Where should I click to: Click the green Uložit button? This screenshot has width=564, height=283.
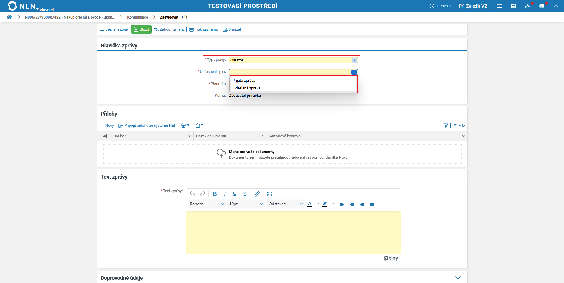(141, 29)
